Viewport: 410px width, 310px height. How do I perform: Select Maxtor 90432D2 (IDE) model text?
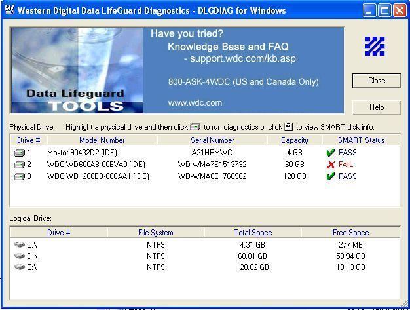[x=82, y=153]
